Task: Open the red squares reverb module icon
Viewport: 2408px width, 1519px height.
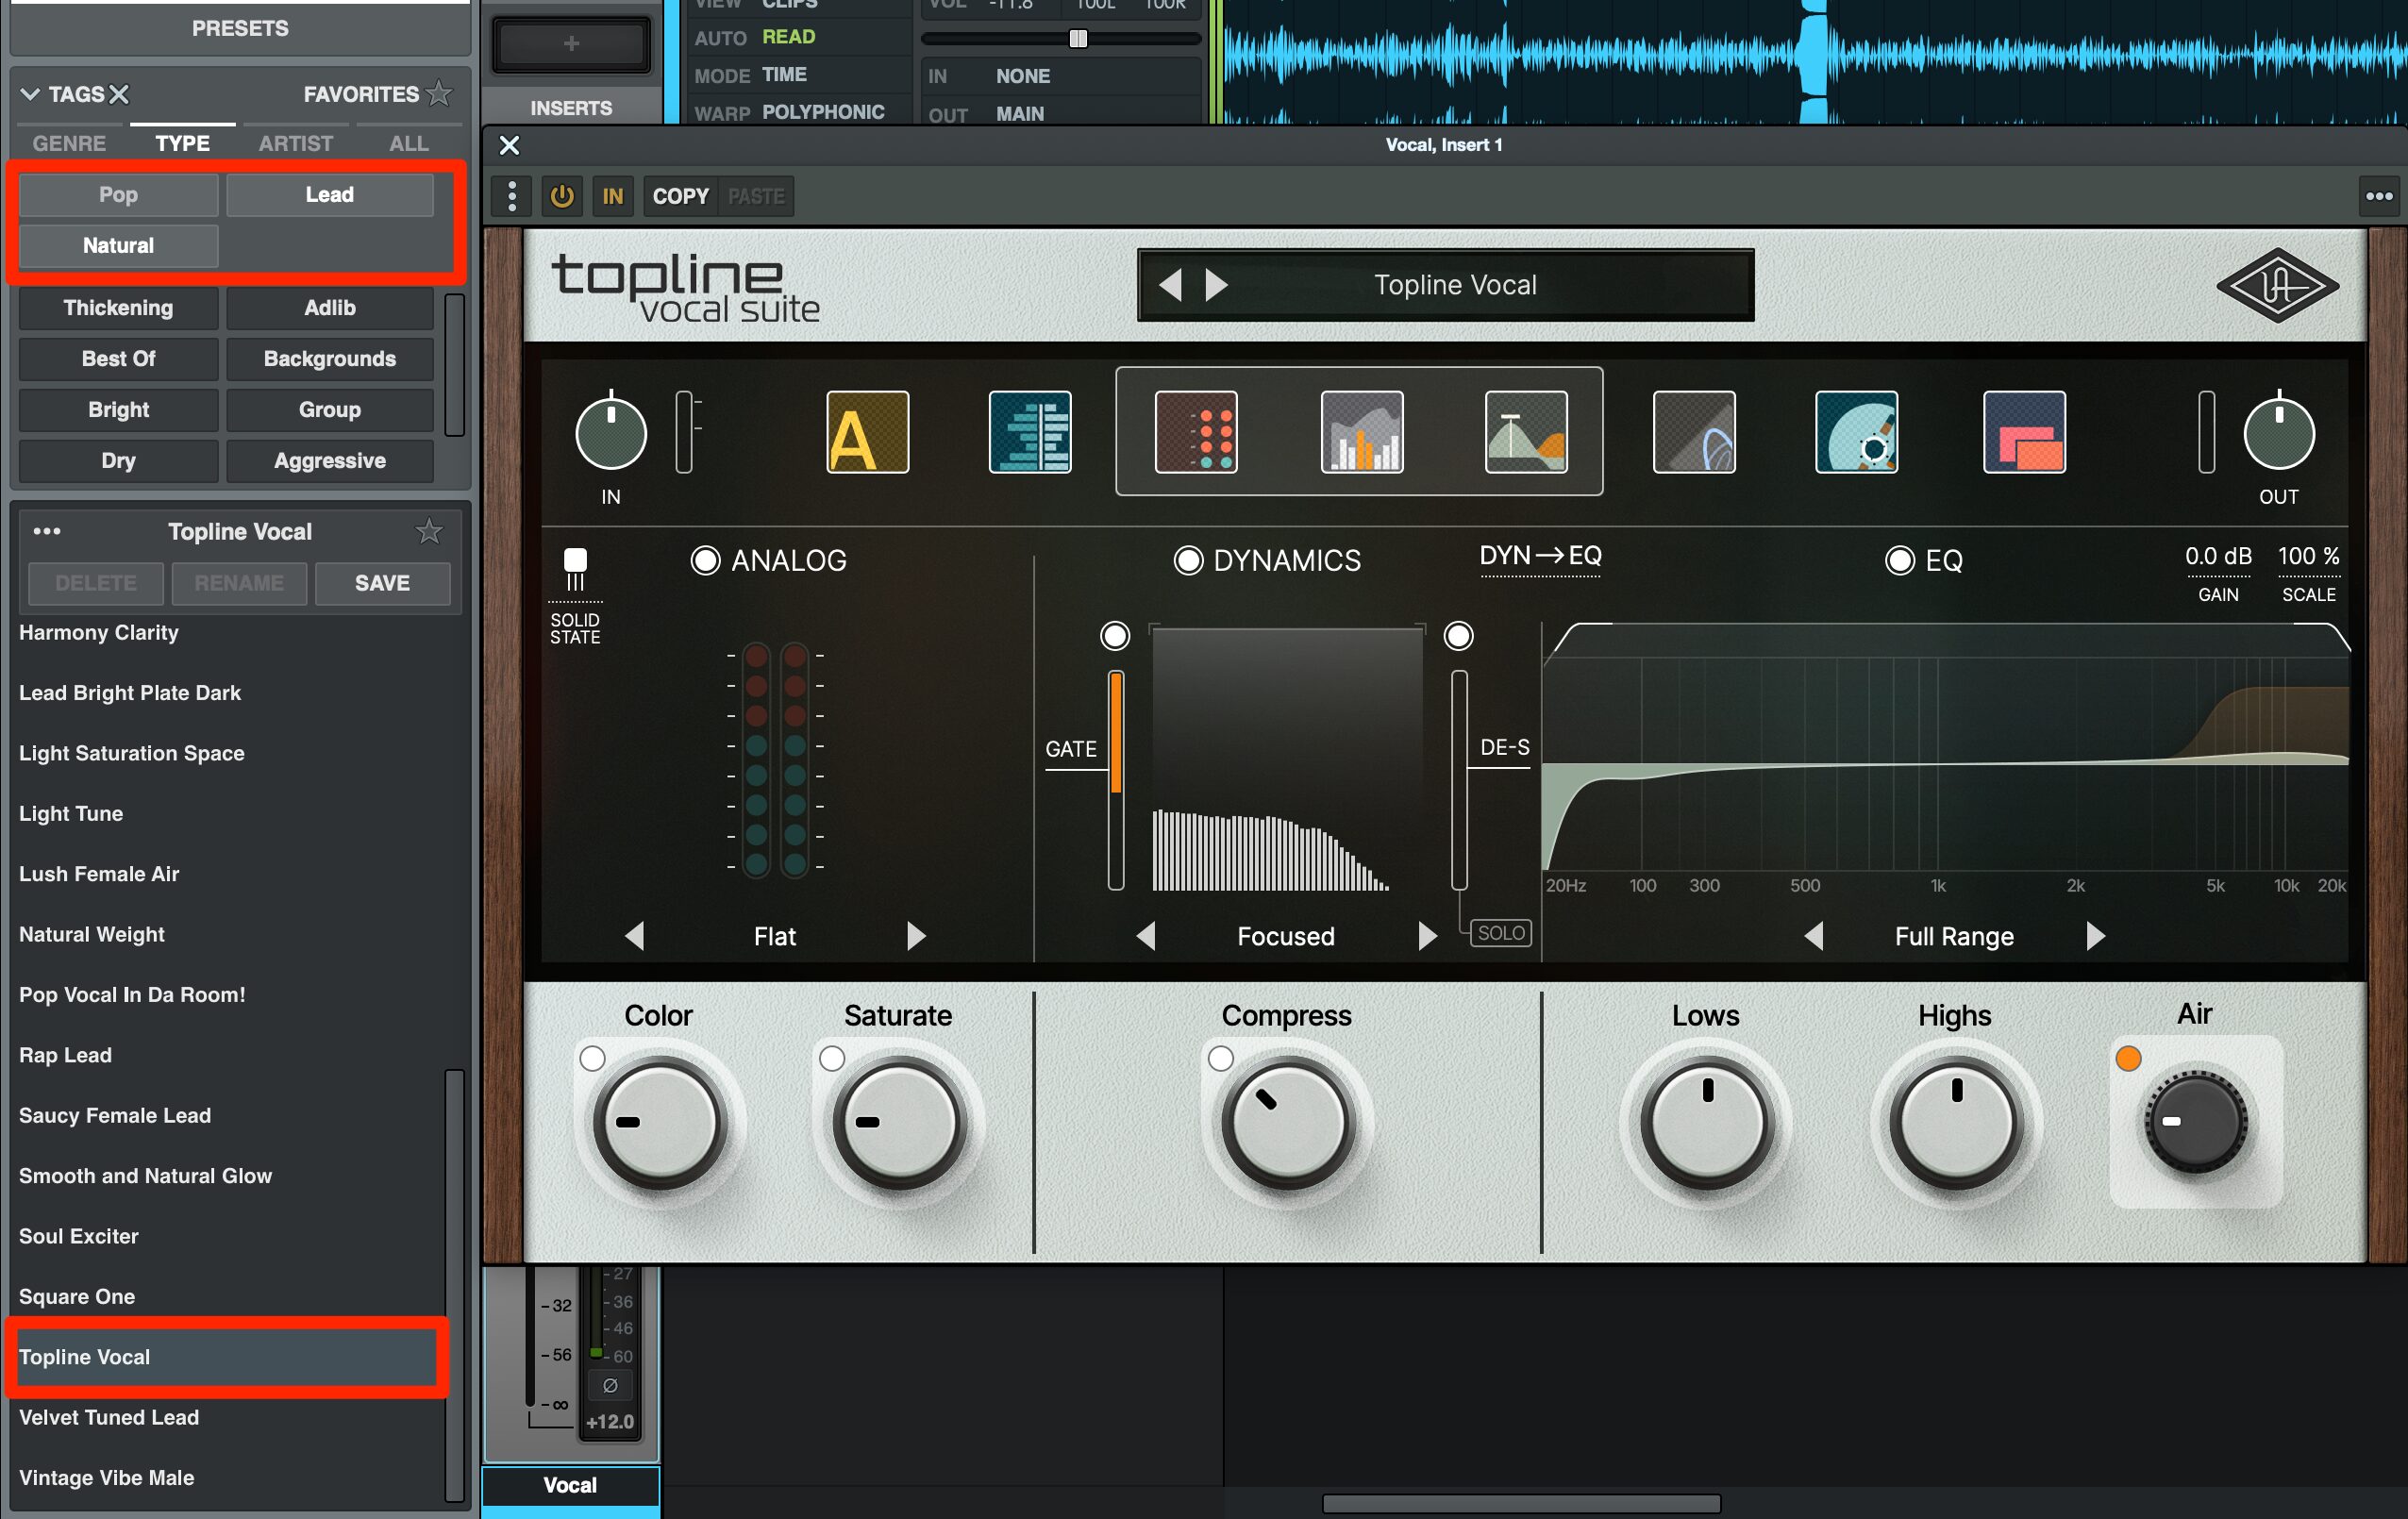Action: (x=2024, y=432)
